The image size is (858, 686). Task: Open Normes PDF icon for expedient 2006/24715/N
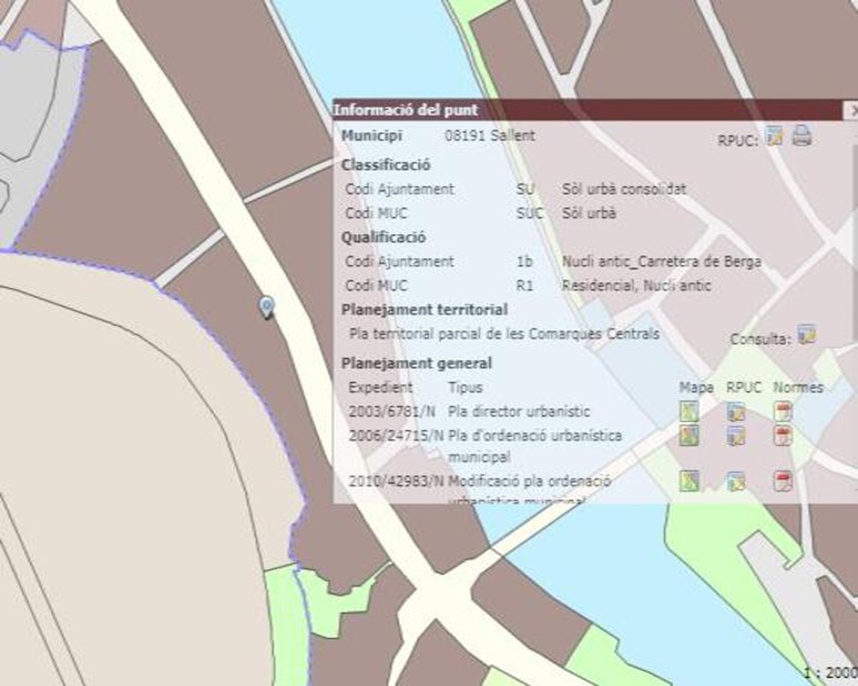(x=782, y=436)
